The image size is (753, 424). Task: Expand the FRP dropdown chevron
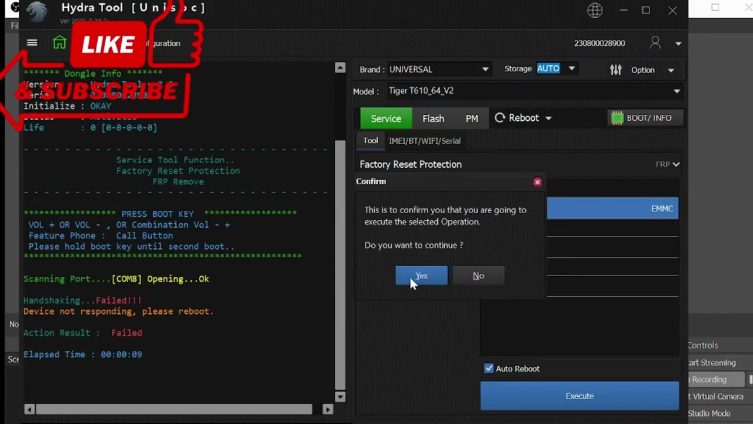pos(676,164)
